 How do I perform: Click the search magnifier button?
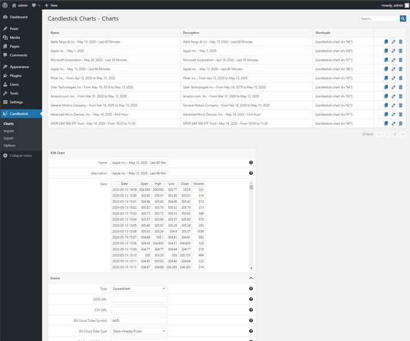pyautogui.click(x=403, y=18)
